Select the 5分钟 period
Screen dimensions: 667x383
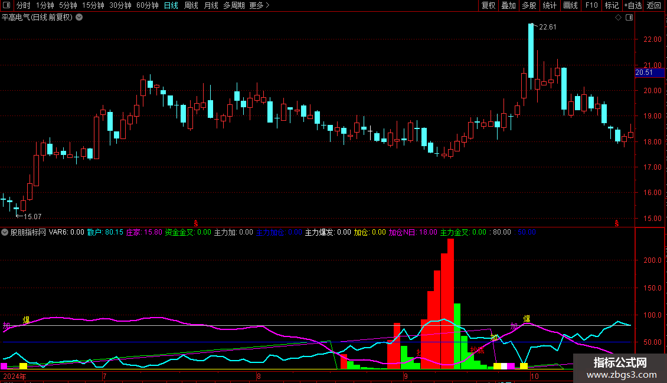[x=68, y=5]
